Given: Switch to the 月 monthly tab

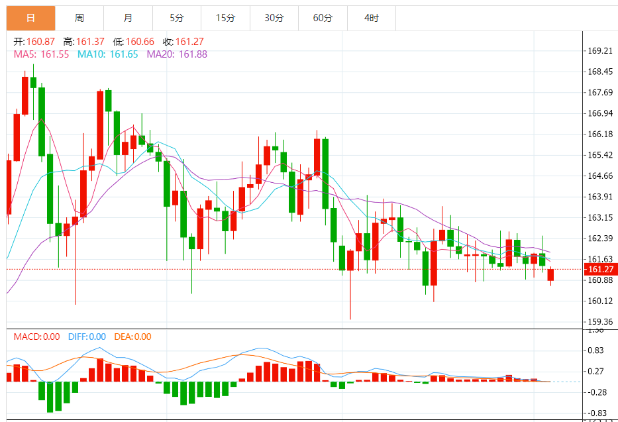Looking at the screenshot, I should pyautogui.click(x=128, y=18).
